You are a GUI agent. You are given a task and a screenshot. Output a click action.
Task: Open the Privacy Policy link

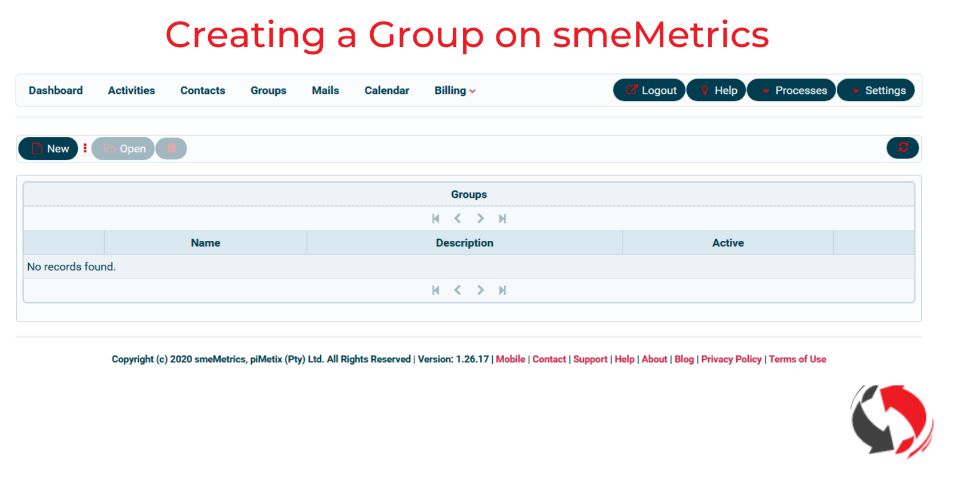(732, 359)
